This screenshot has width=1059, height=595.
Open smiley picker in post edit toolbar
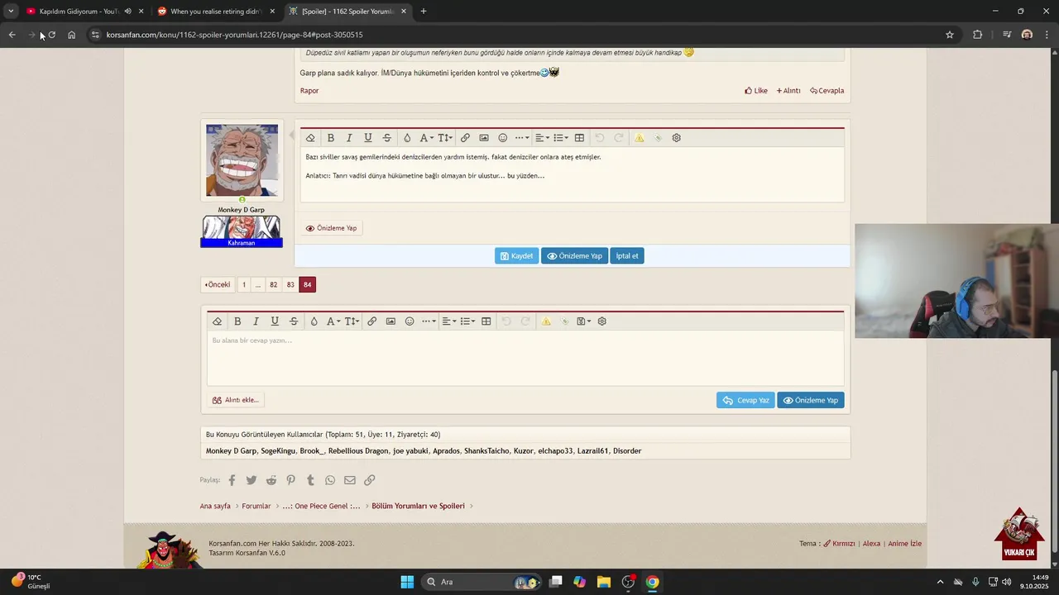point(502,138)
